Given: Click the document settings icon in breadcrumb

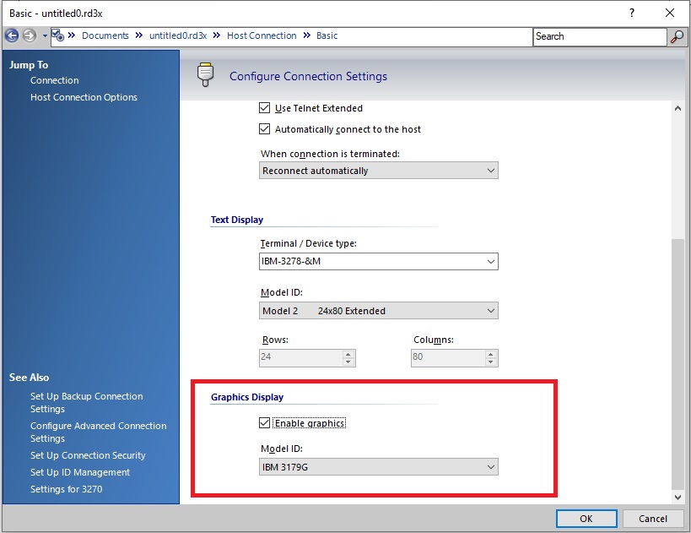Looking at the screenshot, I should [x=57, y=35].
